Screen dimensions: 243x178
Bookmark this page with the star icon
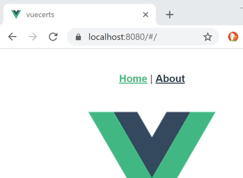click(x=208, y=37)
